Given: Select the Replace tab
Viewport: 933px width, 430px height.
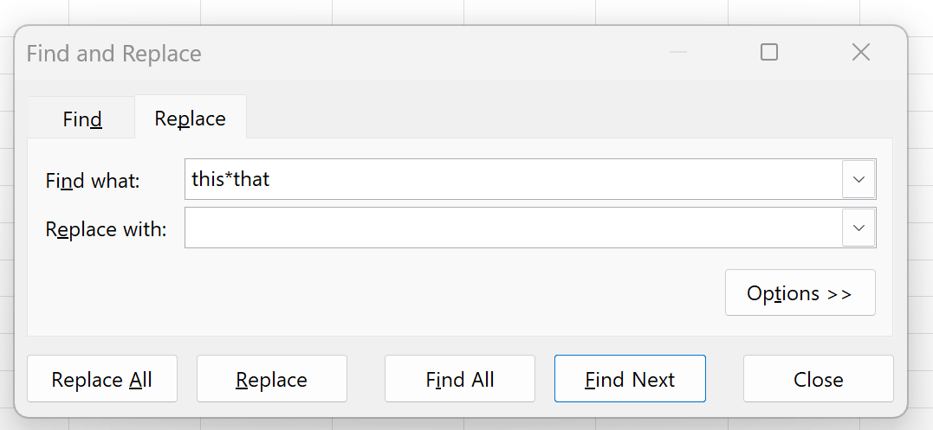Looking at the screenshot, I should (x=190, y=119).
